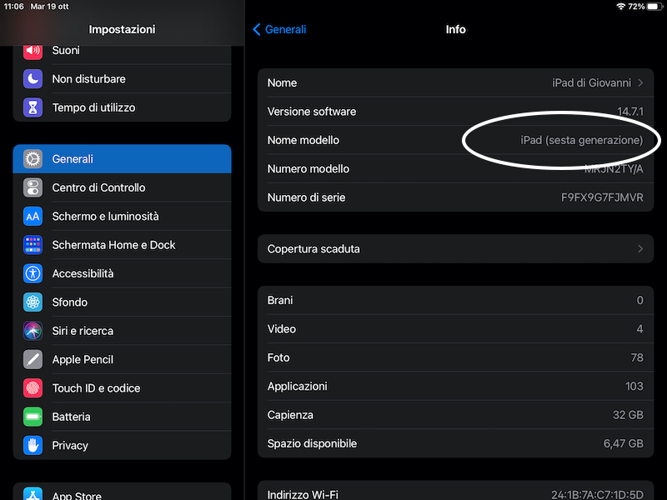This screenshot has height=500, width=667.
Task: Tap the Applicazioni label
Action: click(x=298, y=386)
